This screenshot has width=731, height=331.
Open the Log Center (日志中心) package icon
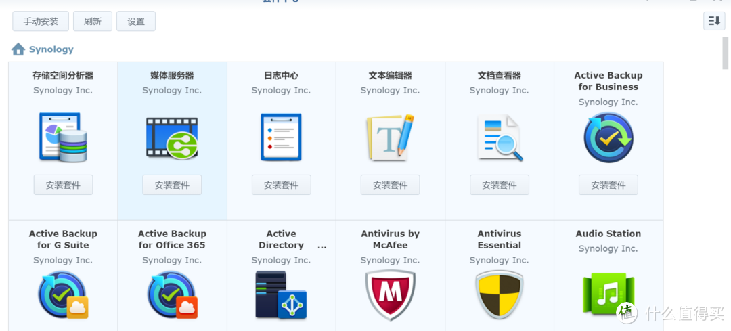[281, 137]
